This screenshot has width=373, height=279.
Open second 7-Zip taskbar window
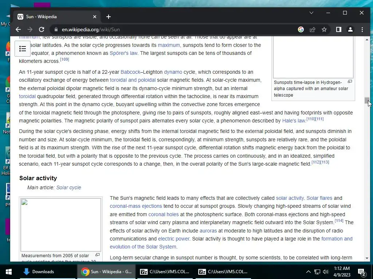[223, 272]
